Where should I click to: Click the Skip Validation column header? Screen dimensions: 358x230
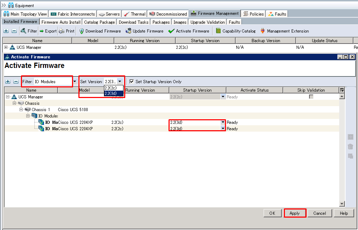click(311, 90)
